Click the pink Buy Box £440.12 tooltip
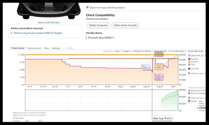The height and width of the screenshot is (125, 209). click(x=158, y=77)
